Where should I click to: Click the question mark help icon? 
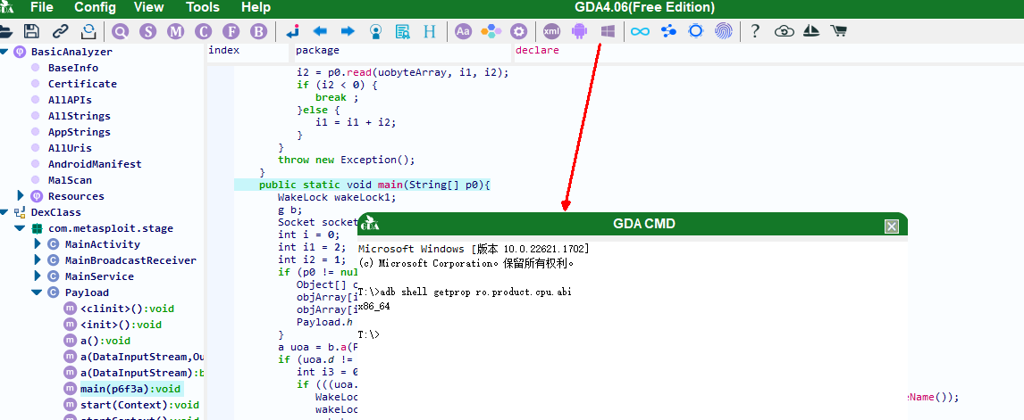pos(755,30)
